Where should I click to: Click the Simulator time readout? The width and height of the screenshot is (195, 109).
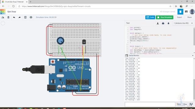click(x=46, y=17)
